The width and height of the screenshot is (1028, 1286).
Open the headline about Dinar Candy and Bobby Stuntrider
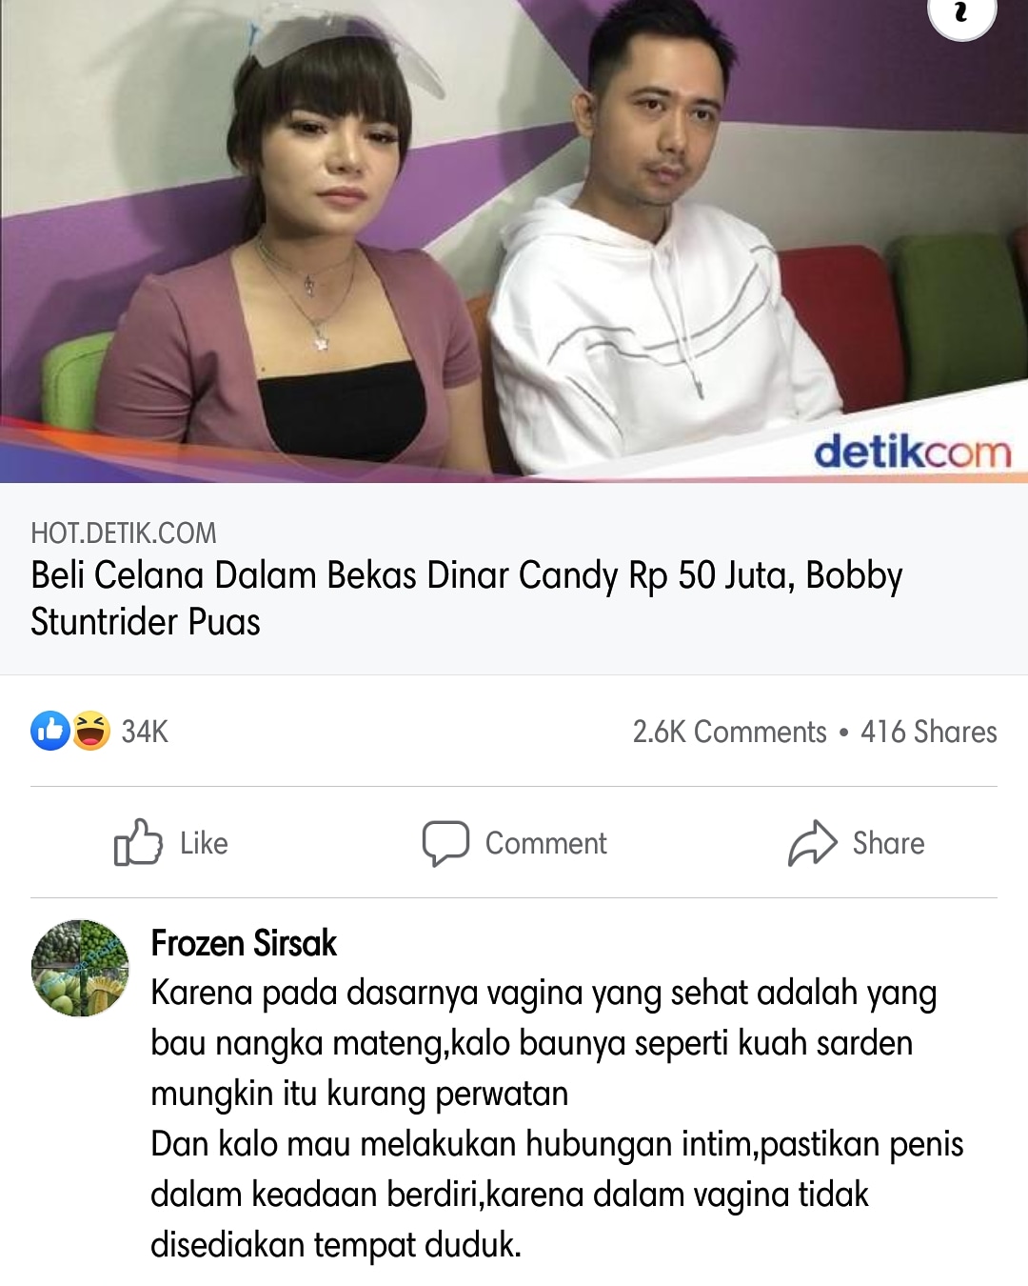[466, 598]
